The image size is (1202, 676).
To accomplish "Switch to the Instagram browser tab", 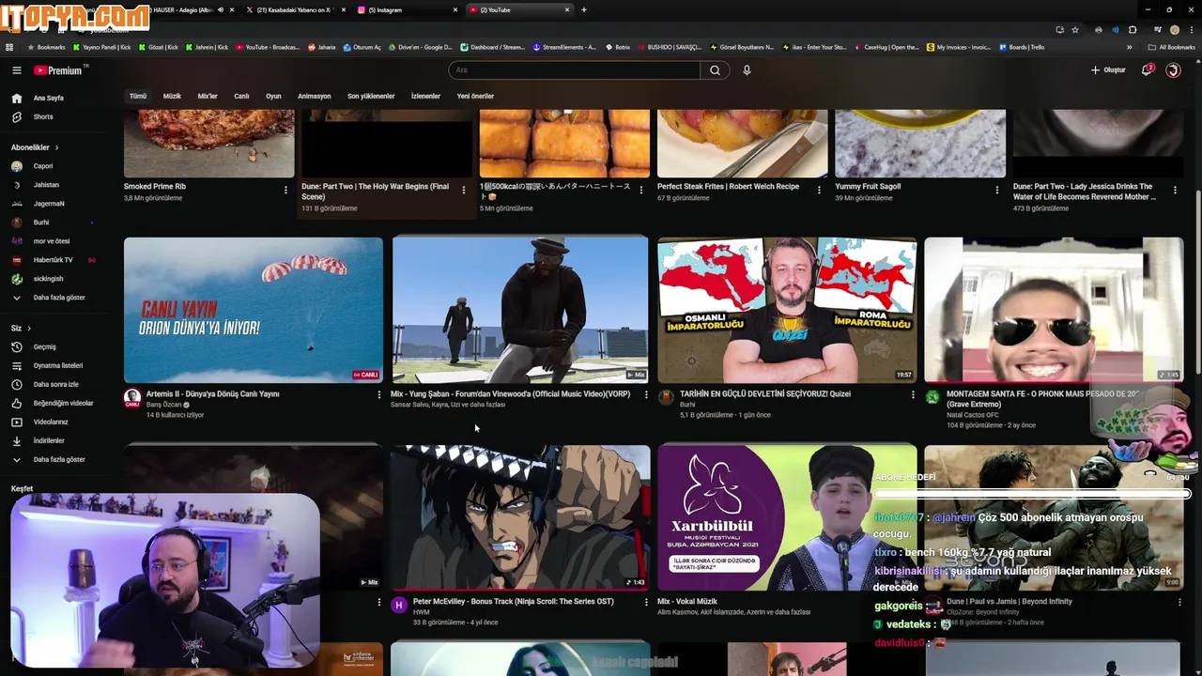I will [408, 9].
